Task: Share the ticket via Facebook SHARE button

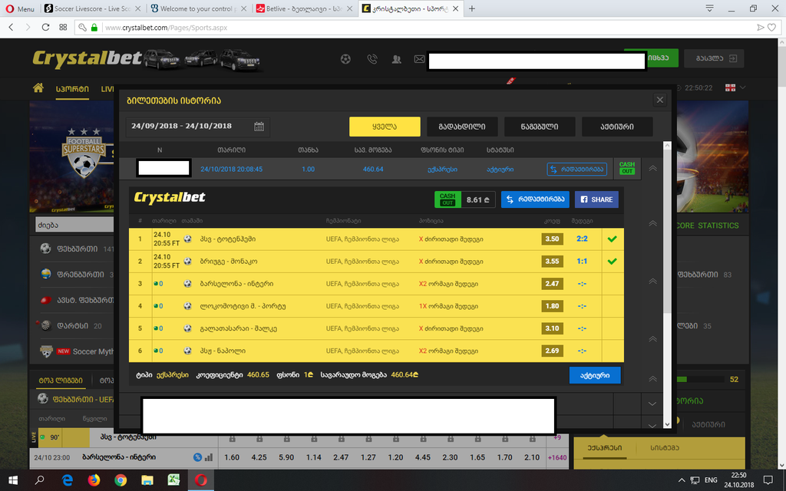Action: coord(596,199)
